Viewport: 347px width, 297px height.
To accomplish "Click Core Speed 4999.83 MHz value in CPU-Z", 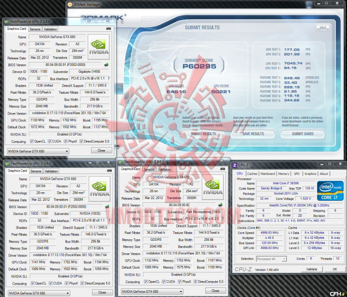I will coord(269,233).
